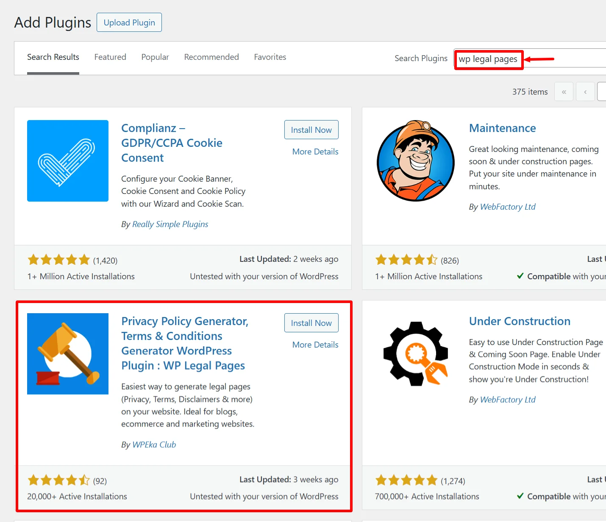Click the Complianz checkmark plugin icon
This screenshot has height=522, width=606.
(68, 161)
